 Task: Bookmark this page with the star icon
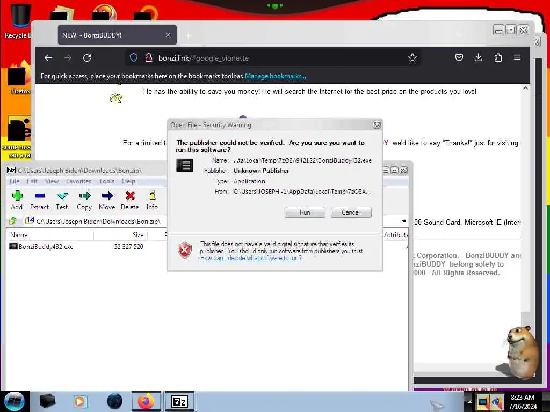pos(412,58)
